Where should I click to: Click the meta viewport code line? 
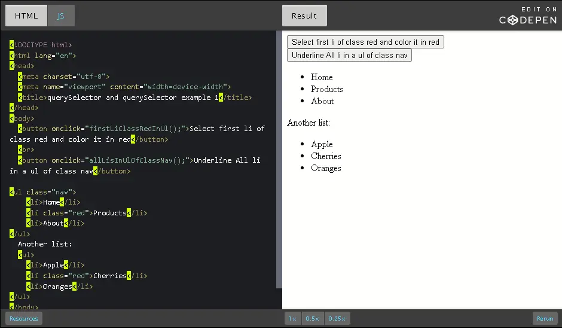(x=124, y=87)
